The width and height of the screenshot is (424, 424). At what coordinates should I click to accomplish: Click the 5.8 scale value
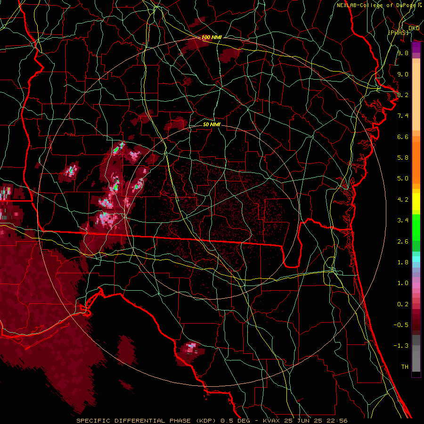click(x=403, y=158)
